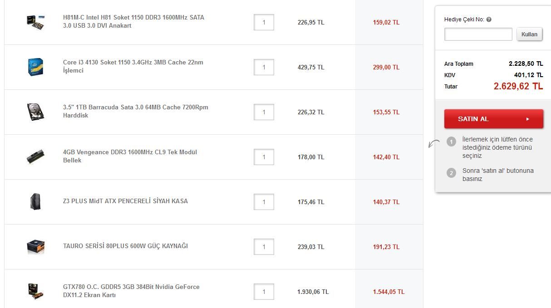Click the GTX780 graphics card thumbnail

pyautogui.click(x=35, y=291)
